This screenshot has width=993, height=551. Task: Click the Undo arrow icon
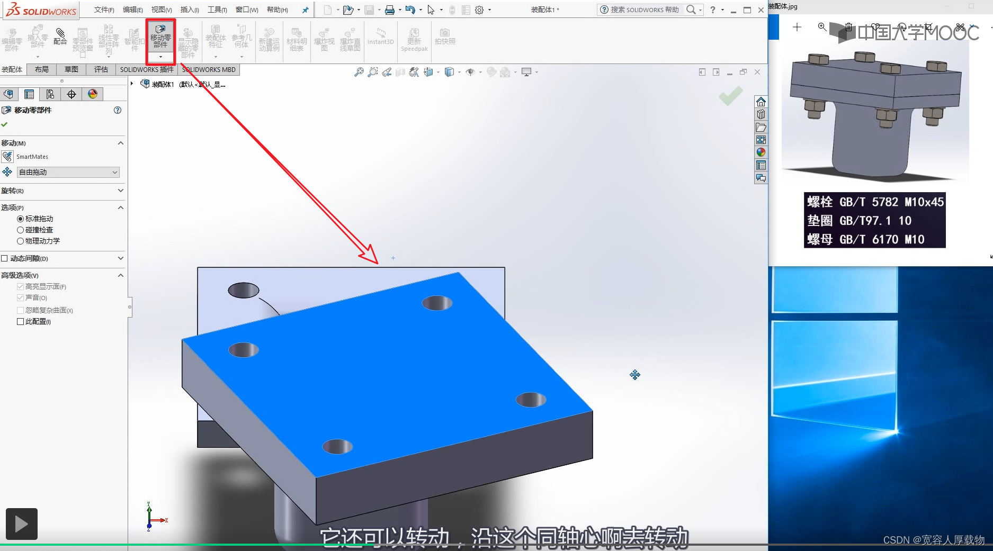point(410,10)
